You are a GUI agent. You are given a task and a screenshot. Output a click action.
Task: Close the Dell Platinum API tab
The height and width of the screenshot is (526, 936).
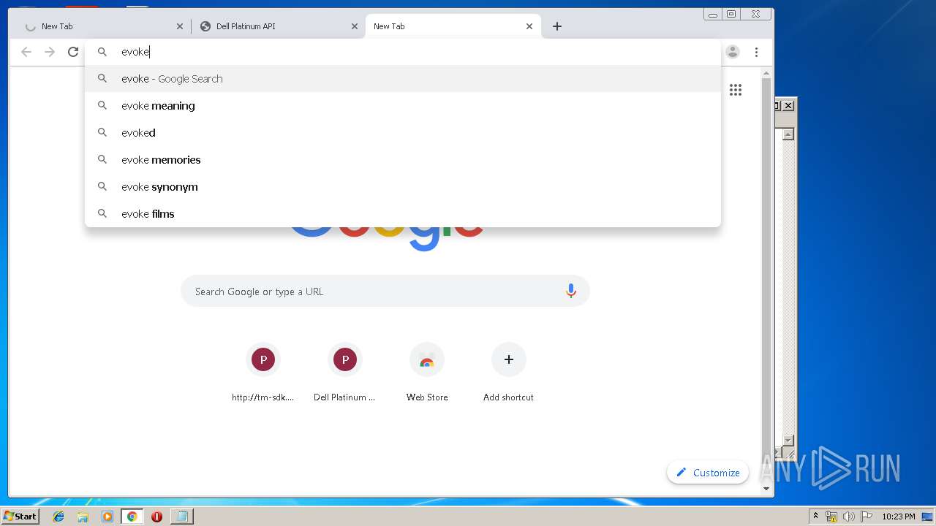pyautogui.click(x=355, y=26)
